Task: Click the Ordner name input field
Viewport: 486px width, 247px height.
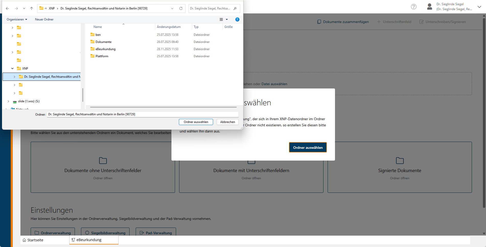Action: coord(143,114)
